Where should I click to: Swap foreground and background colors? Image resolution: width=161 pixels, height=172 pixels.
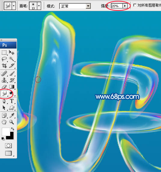click(x=13, y=129)
